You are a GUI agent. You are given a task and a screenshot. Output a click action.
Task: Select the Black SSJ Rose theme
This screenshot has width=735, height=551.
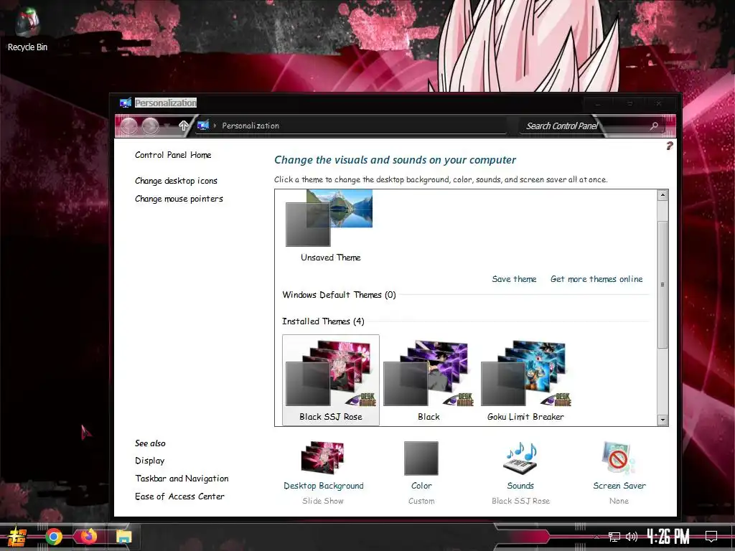(330, 380)
